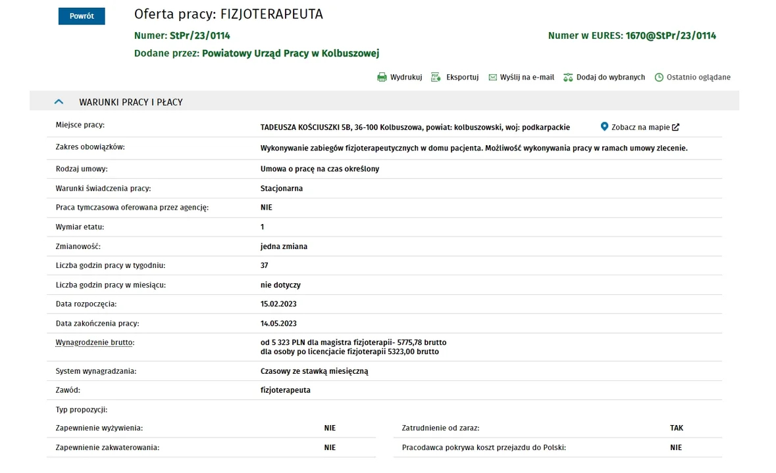The height and width of the screenshot is (473, 776).
Task: Open Wyślij na e-mail link
Action: point(527,78)
